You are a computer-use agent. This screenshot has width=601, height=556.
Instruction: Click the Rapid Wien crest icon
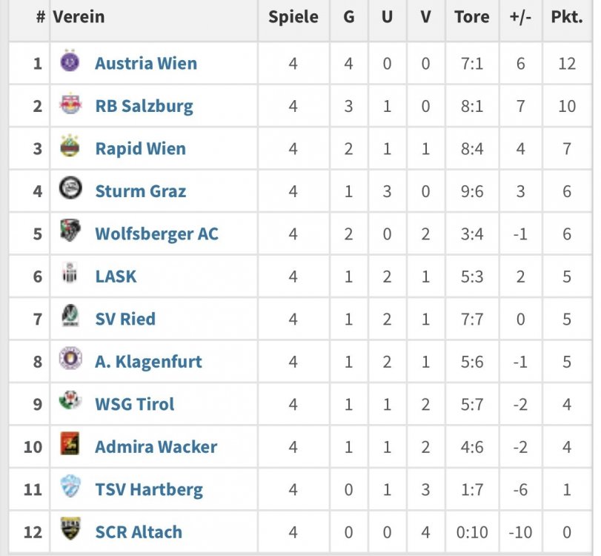(70, 146)
